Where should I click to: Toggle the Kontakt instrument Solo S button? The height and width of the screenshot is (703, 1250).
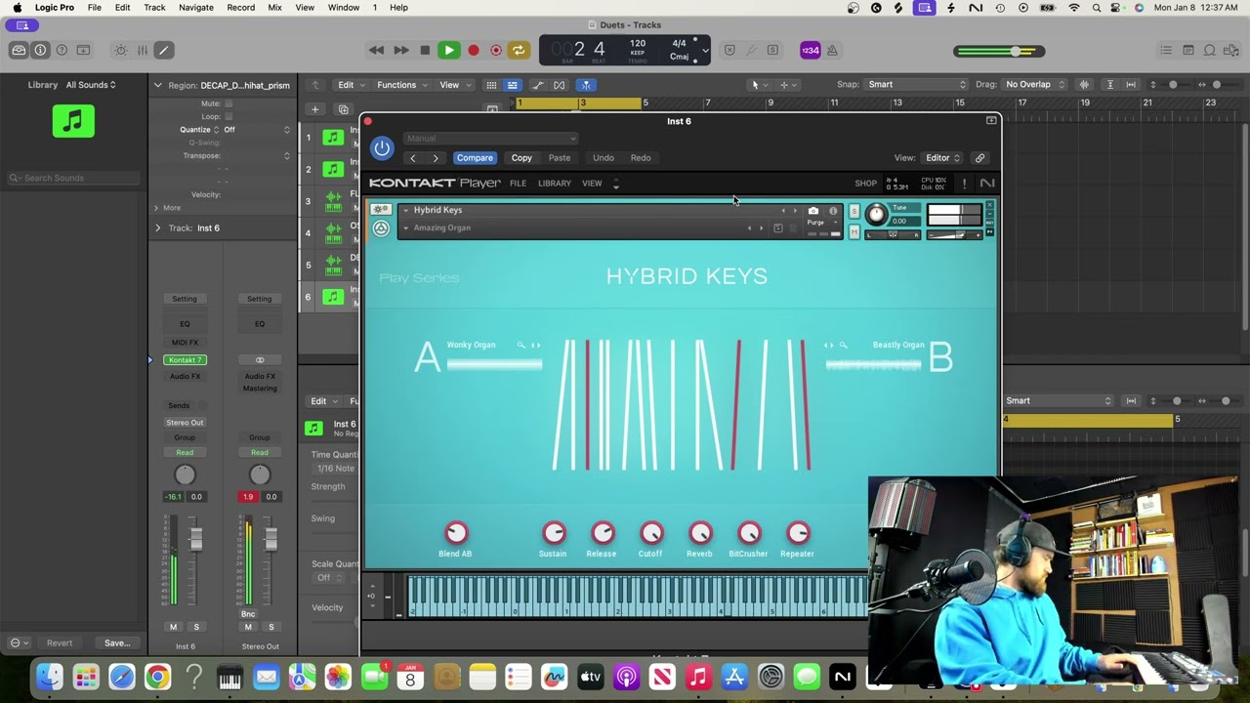pyautogui.click(x=854, y=211)
